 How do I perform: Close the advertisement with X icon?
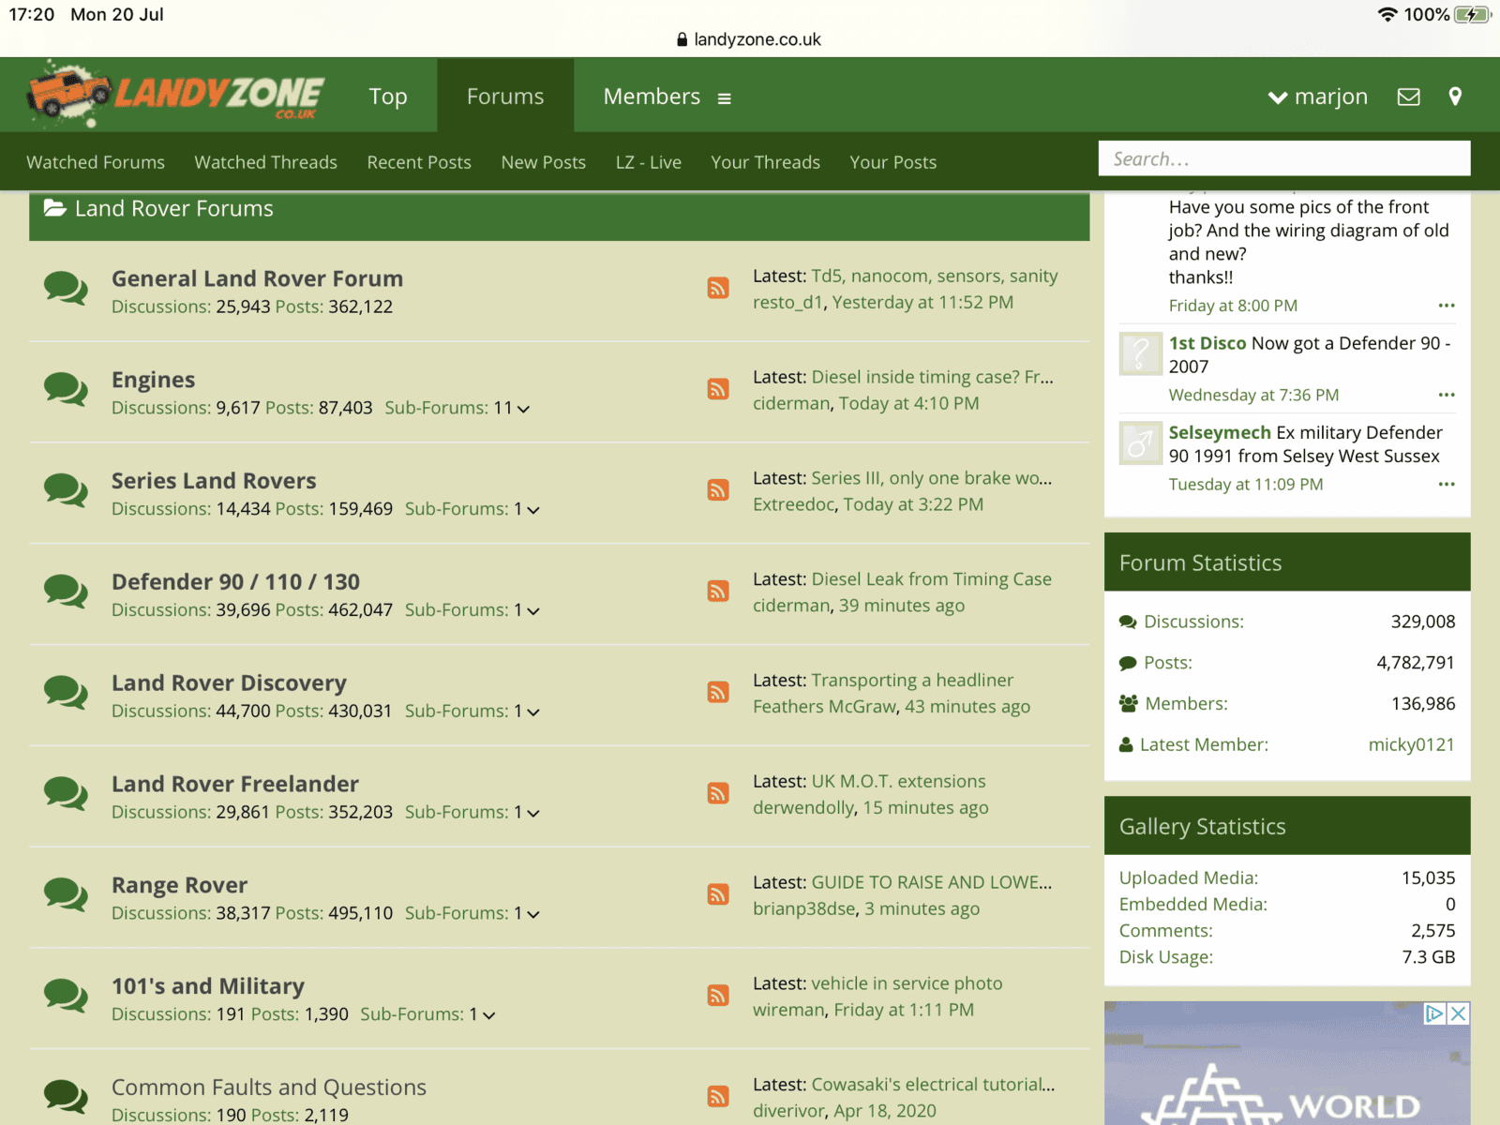1459,1013
